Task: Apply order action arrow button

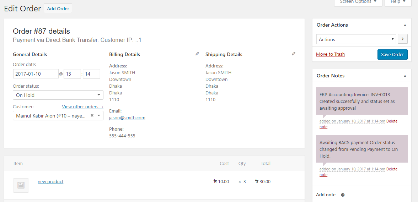Action: (402, 39)
